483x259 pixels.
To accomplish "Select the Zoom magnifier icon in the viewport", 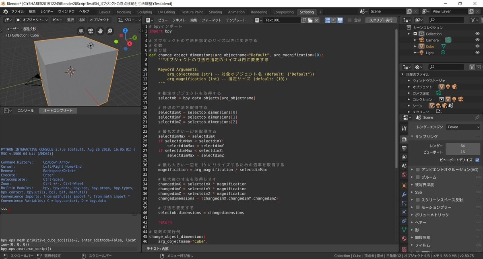I will (109, 31).
